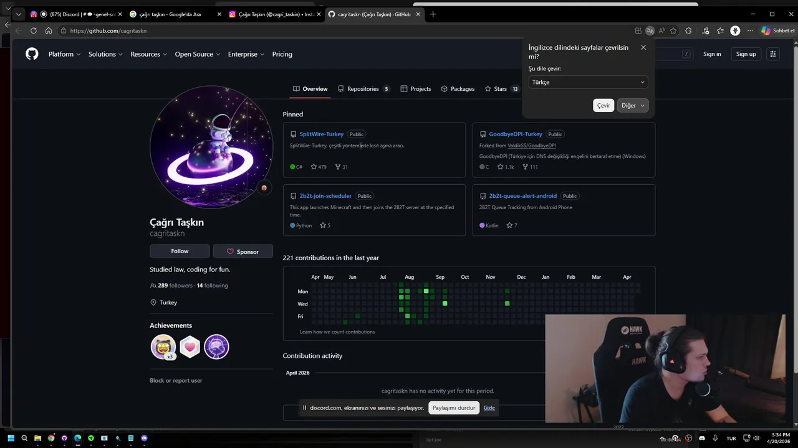Open the ValdikSS/GoodbyeDPI fork source link

tap(532, 146)
